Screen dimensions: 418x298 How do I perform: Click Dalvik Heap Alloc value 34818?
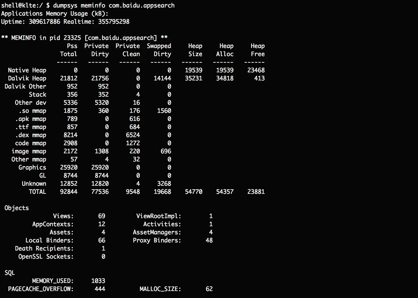[225, 78]
